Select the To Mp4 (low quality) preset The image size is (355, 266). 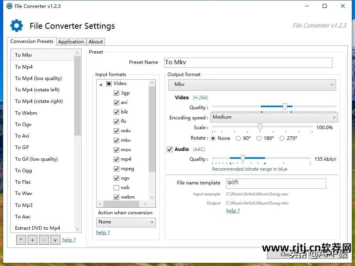coord(43,78)
